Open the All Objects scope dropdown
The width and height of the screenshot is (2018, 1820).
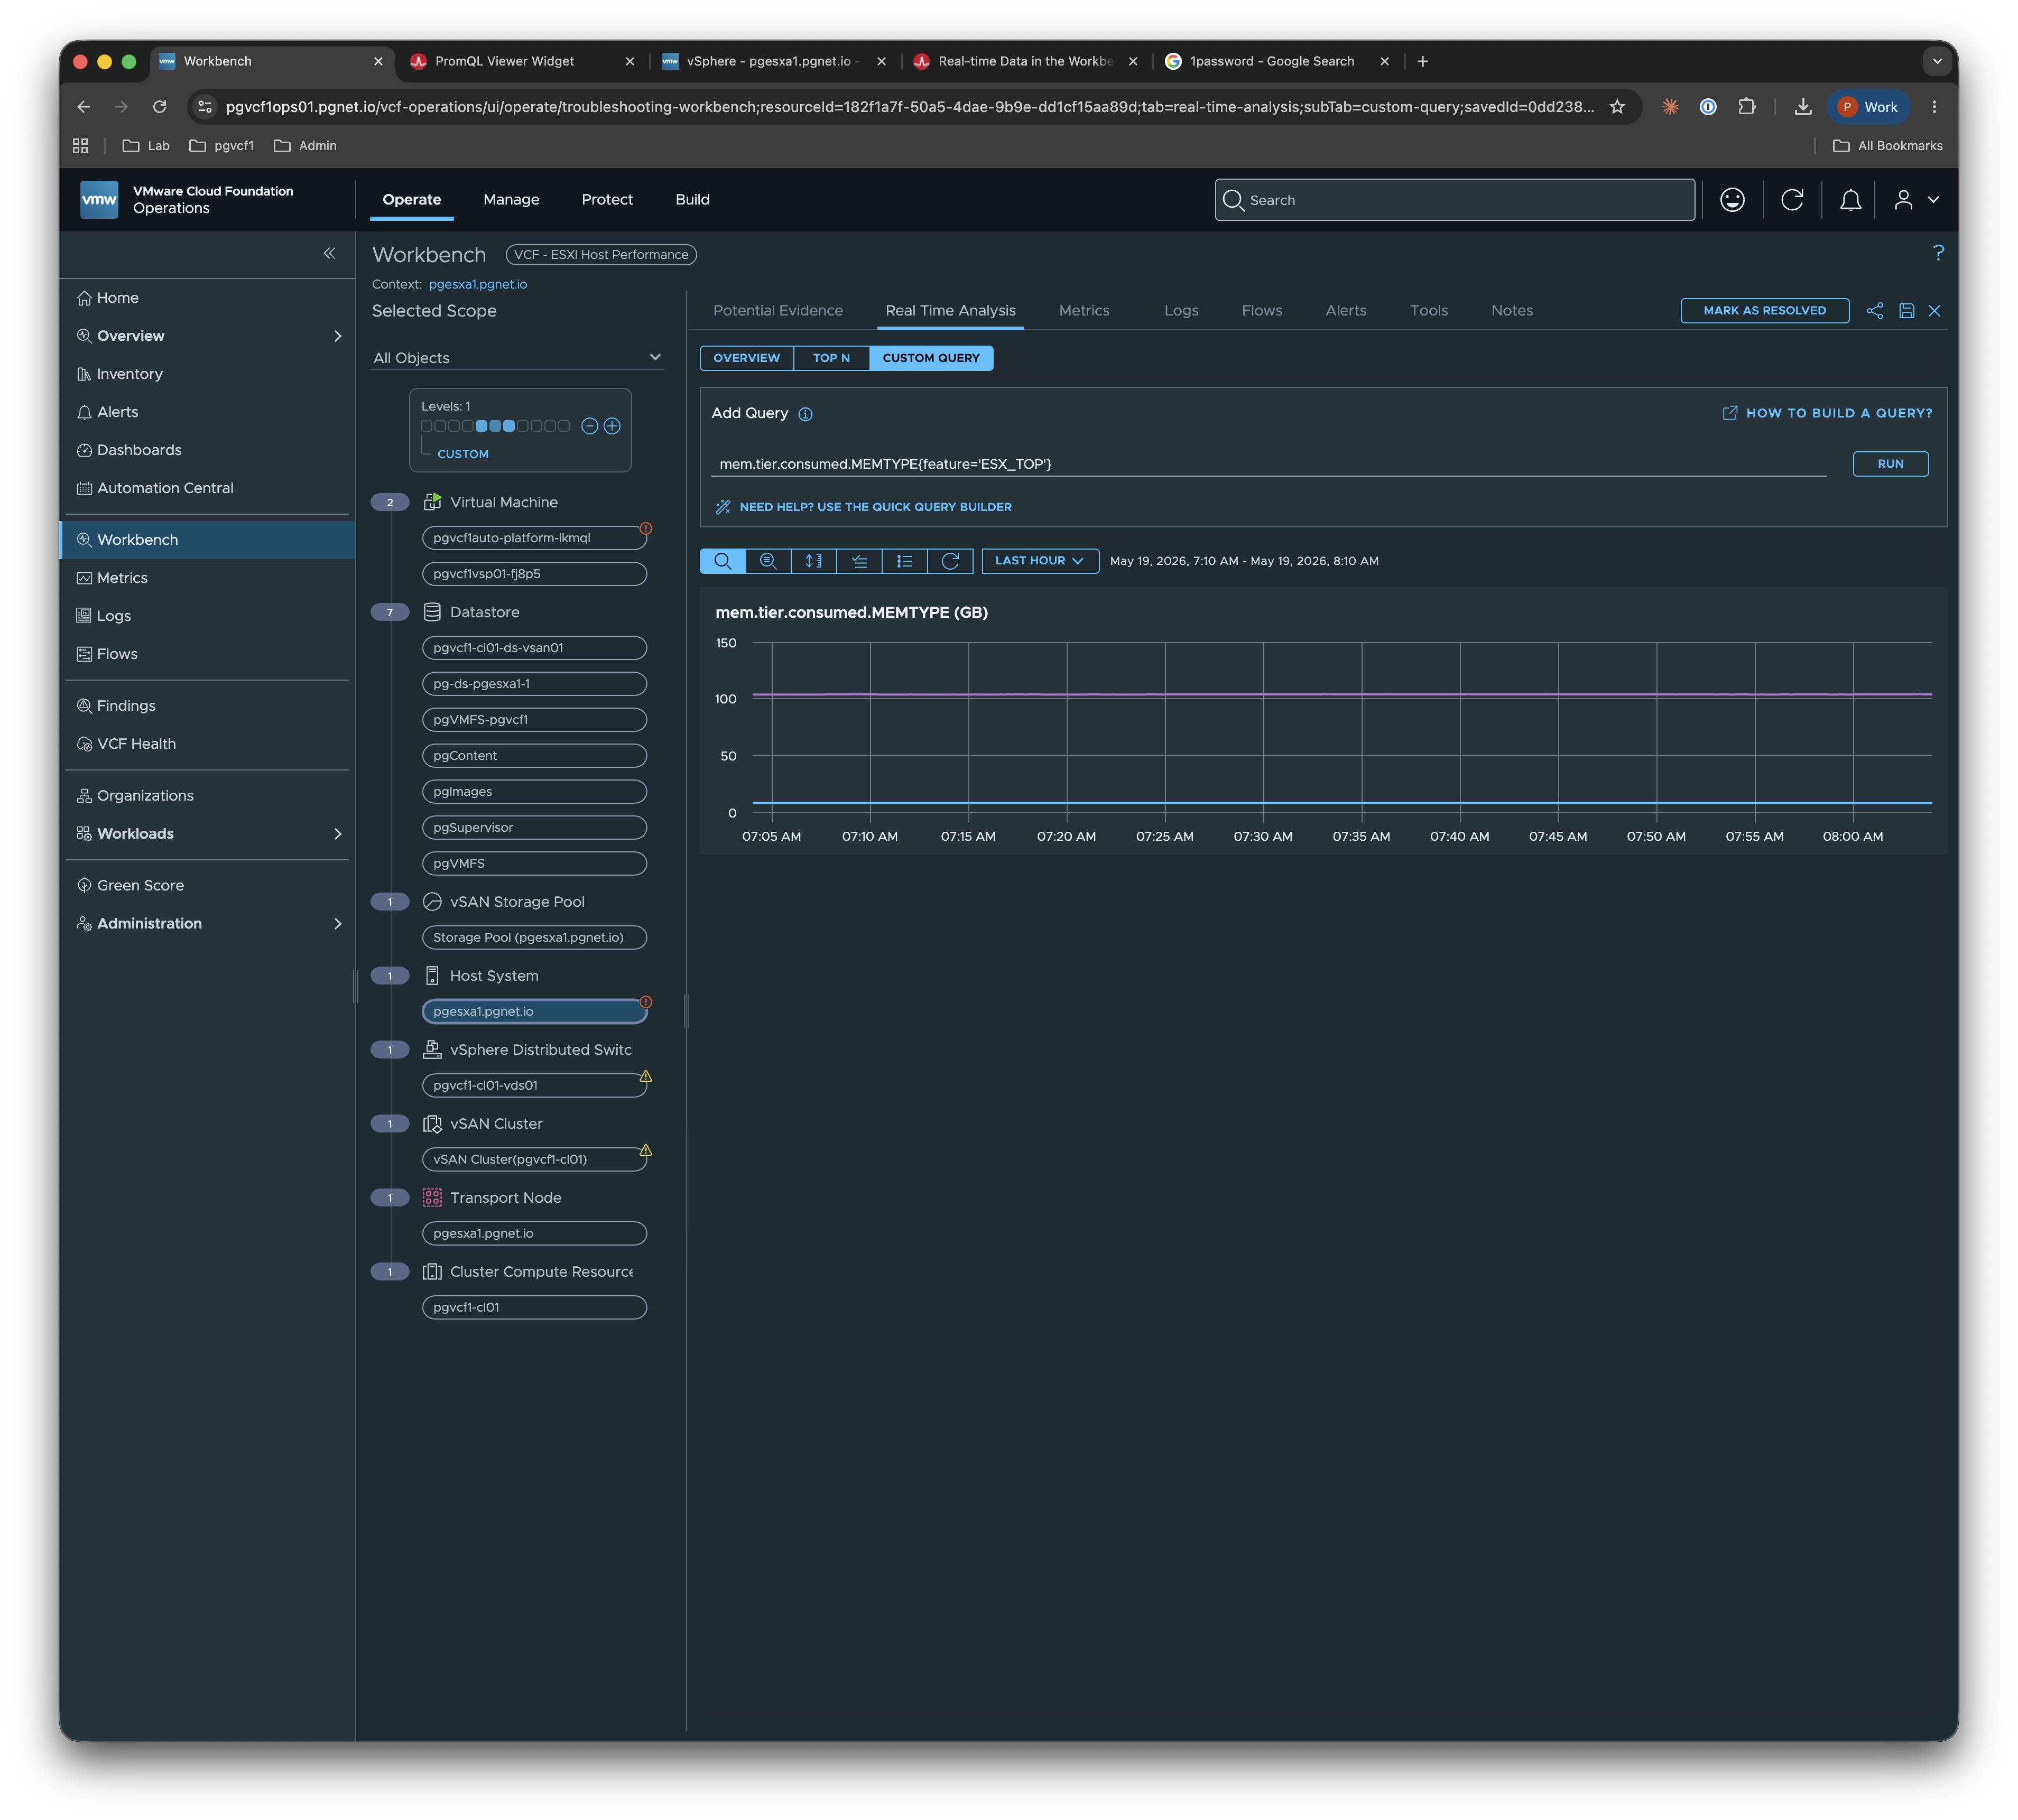(517, 358)
